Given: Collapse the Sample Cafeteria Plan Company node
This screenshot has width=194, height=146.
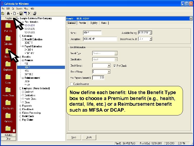Looking at the screenshot, I should (18, 18).
